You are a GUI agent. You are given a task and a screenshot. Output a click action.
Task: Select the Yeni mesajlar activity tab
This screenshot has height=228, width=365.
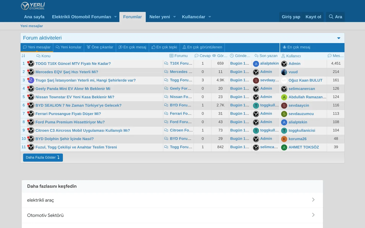coord(37,47)
